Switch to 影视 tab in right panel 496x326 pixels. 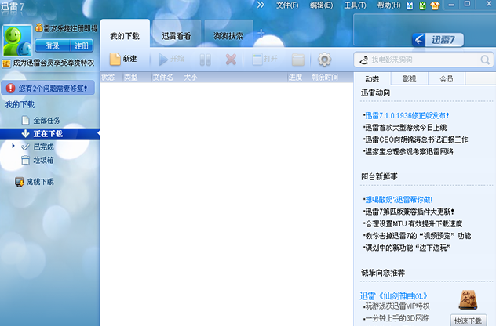410,78
